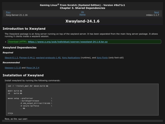Click the xkb_output_dir=/var/lib/xkb option line
This screenshot has height=124, width=165.
pyautogui.click(x=36, y=103)
